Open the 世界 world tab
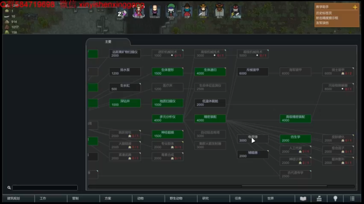Image resolution: width=364 pixels, height=204 pixels. [x=278, y=199]
